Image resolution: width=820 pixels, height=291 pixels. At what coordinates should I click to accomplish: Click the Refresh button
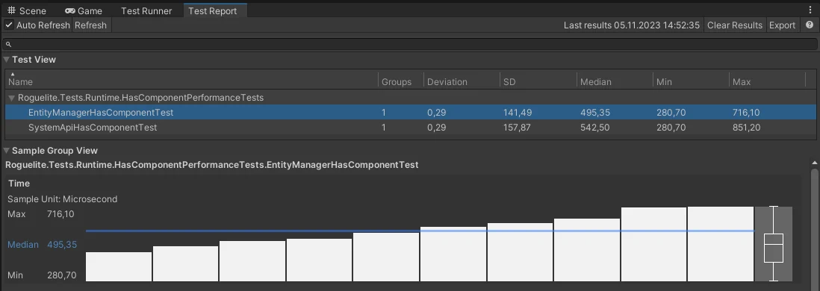click(x=90, y=25)
